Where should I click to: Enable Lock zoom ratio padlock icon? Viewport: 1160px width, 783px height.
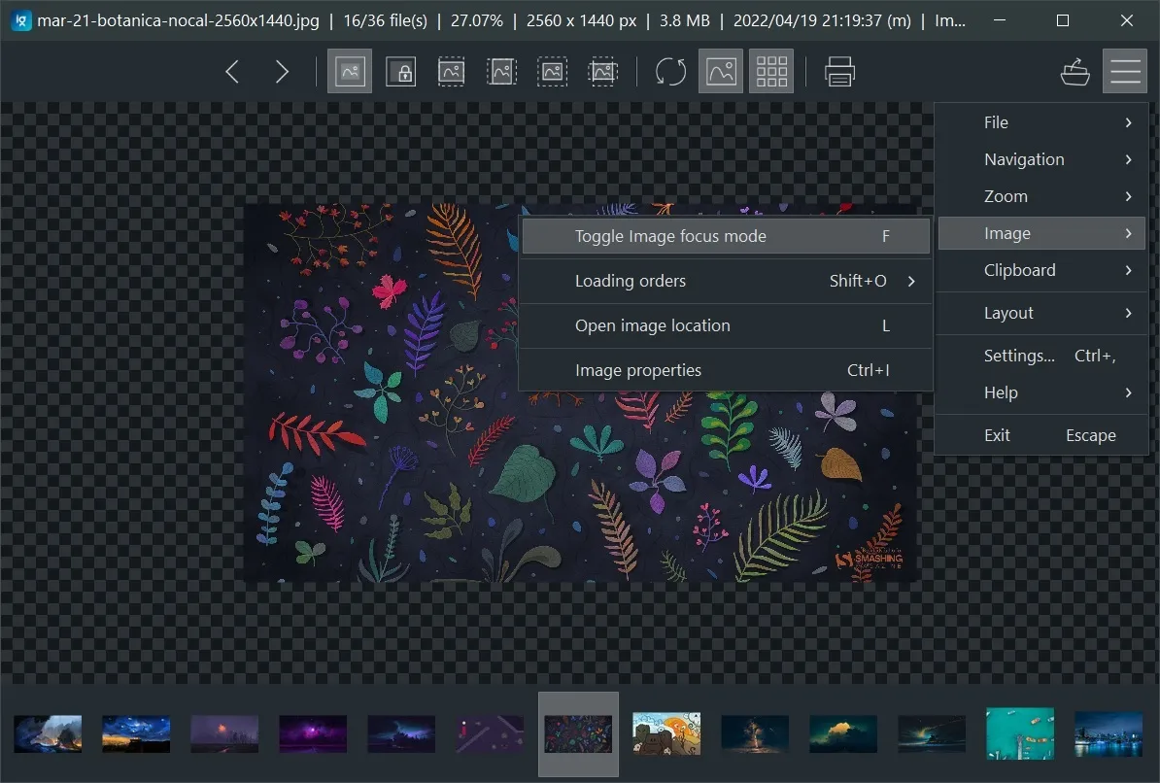click(x=400, y=72)
